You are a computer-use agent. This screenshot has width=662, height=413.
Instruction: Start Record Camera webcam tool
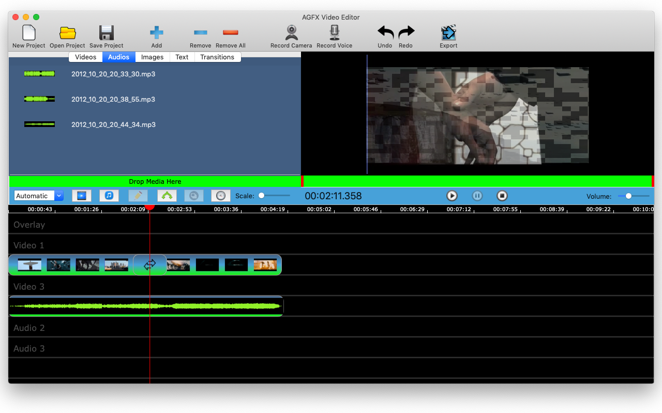(x=292, y=33)
